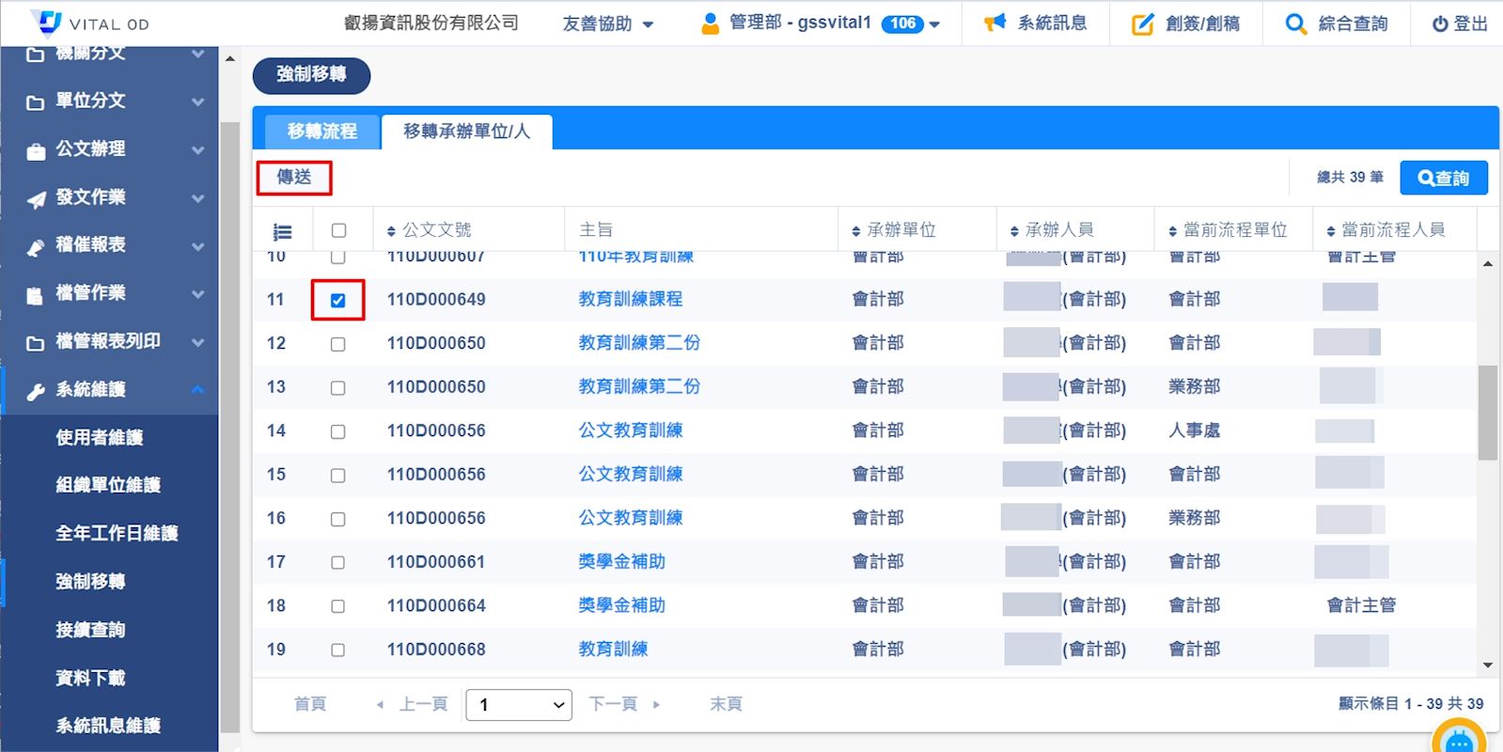1503x752 pixels.
Task: Click the blue 查詢 button
Action: 1443,178
